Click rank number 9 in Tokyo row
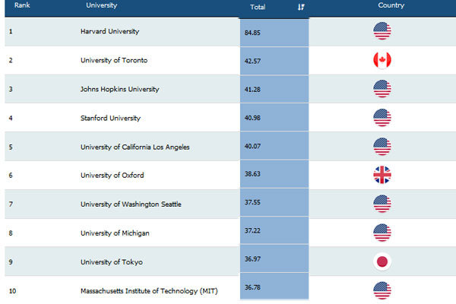 tap(11, 261)
